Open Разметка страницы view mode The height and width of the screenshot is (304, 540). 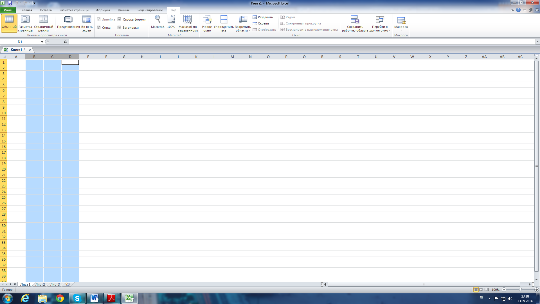(x=25, y=23)
